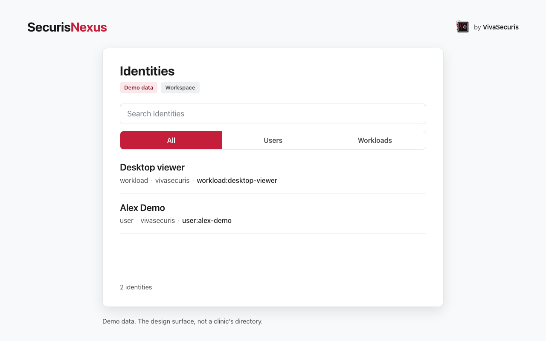Select the workload:desktop-viewer identifier
Image resolution: width=546 pixels, height=341 pixels.
tap(237, 180)
